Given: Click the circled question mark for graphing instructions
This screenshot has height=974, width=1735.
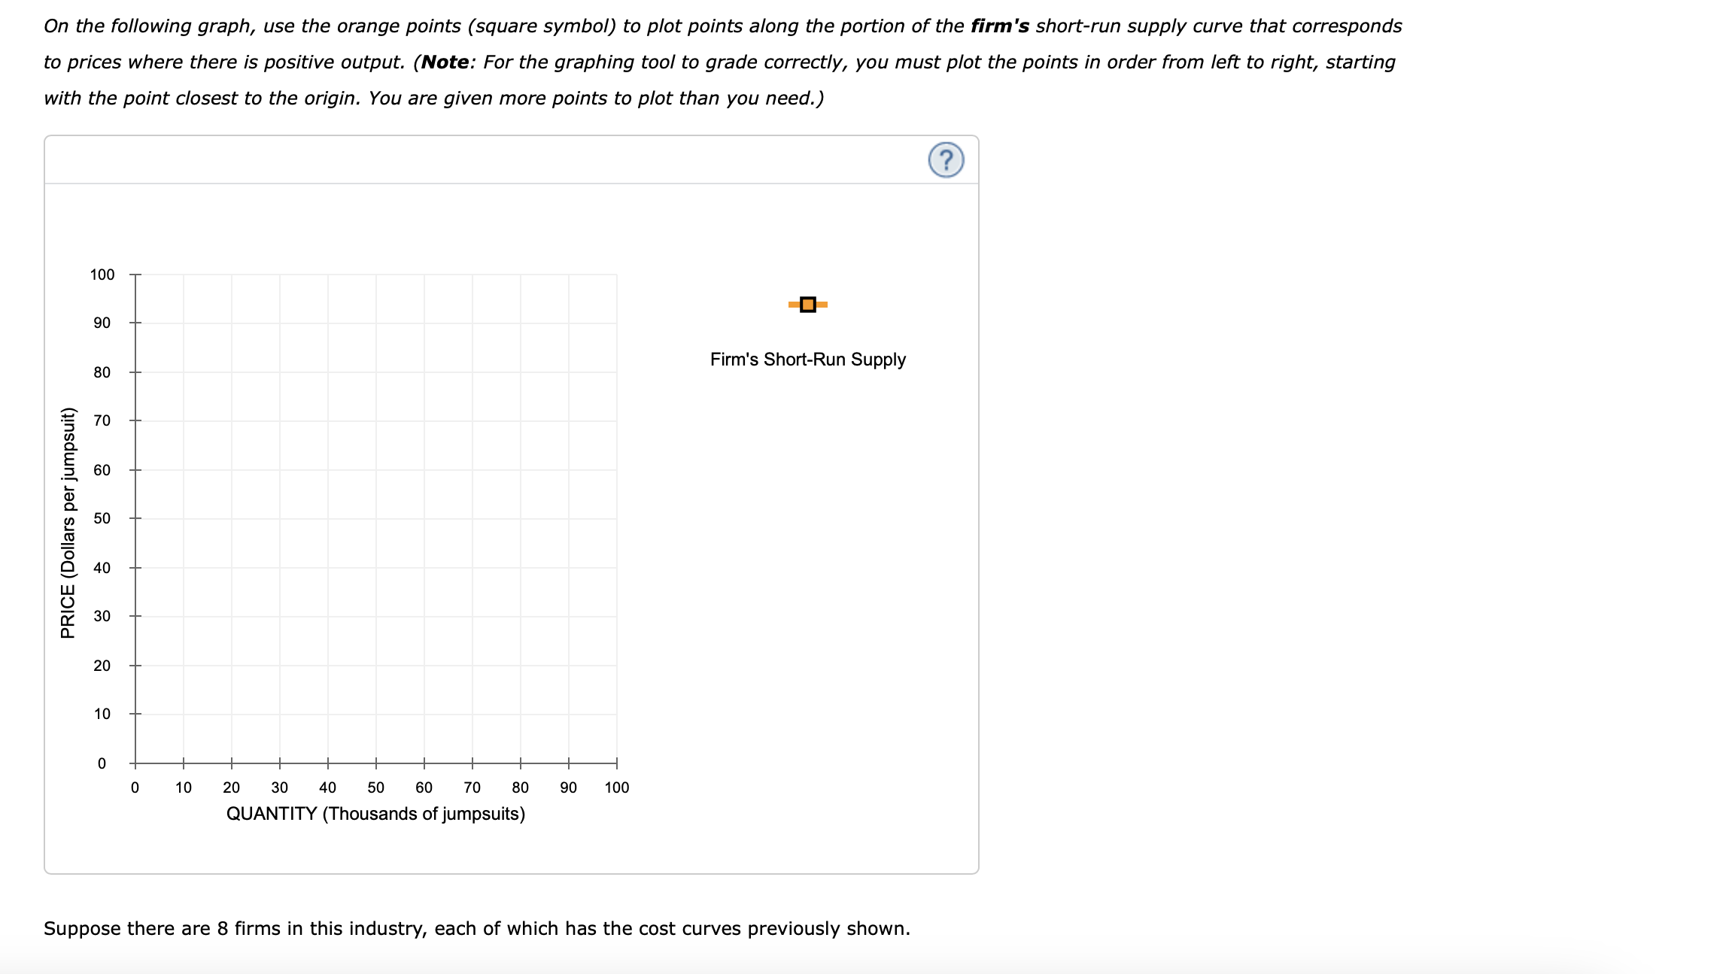Looking at the screenshot, I should 945,160.
